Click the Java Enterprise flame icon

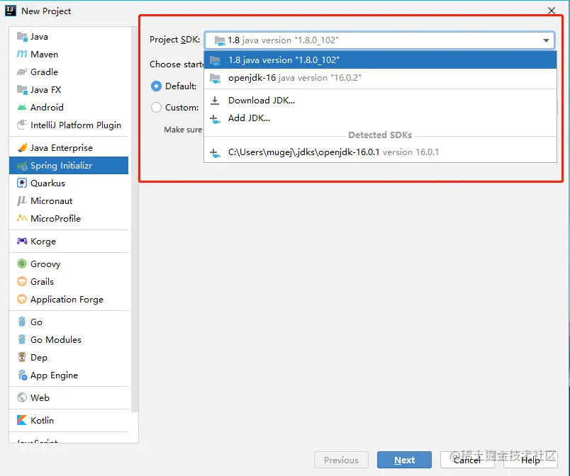click(22, 148)
